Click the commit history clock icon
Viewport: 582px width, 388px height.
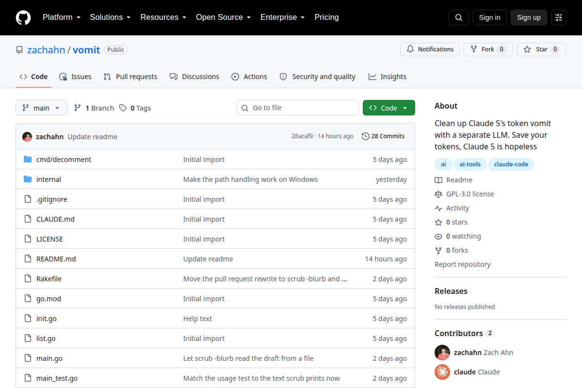click(366, 136)
